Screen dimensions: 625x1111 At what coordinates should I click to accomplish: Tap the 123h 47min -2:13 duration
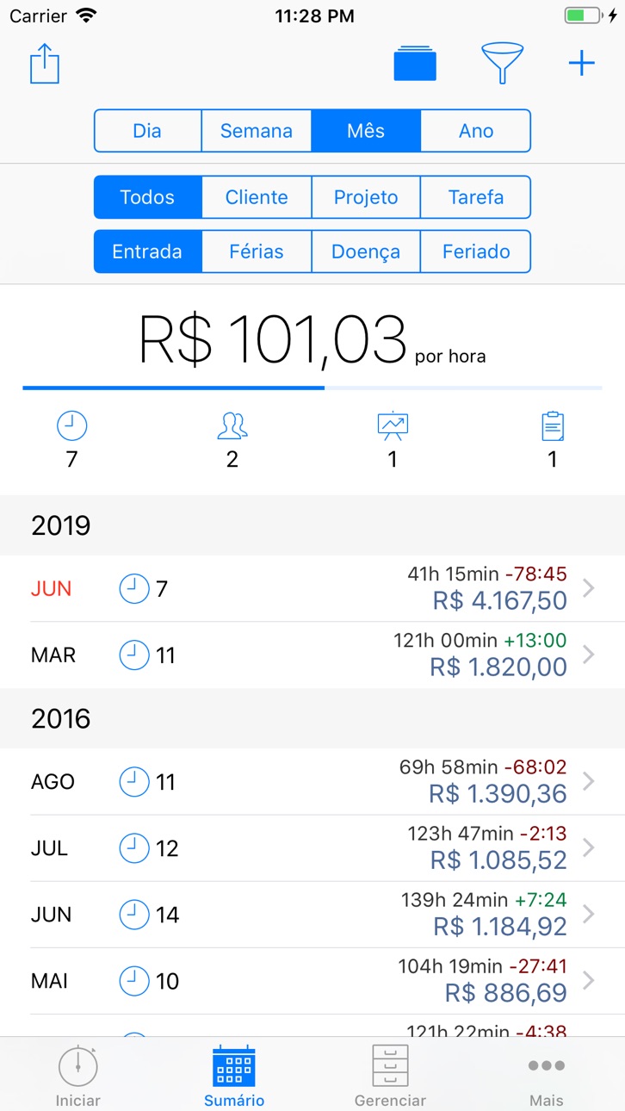(487, 833)
